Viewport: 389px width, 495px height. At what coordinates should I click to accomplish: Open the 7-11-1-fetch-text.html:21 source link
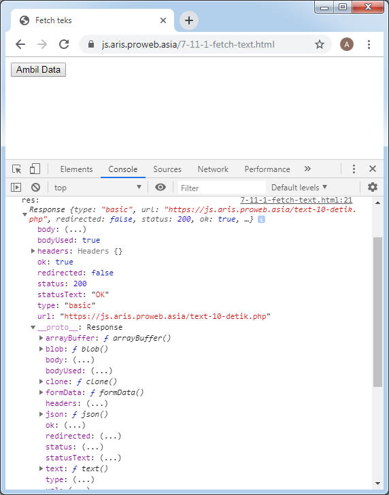(297, 200)
